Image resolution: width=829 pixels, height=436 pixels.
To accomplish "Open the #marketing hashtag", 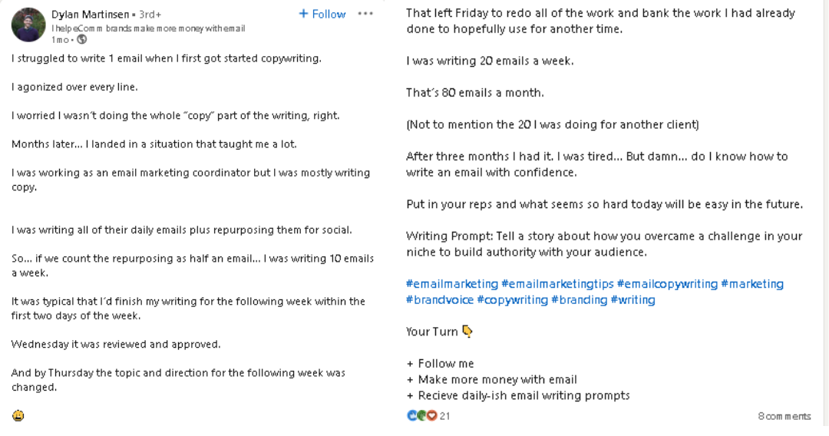I will click(x=752, y=284).
